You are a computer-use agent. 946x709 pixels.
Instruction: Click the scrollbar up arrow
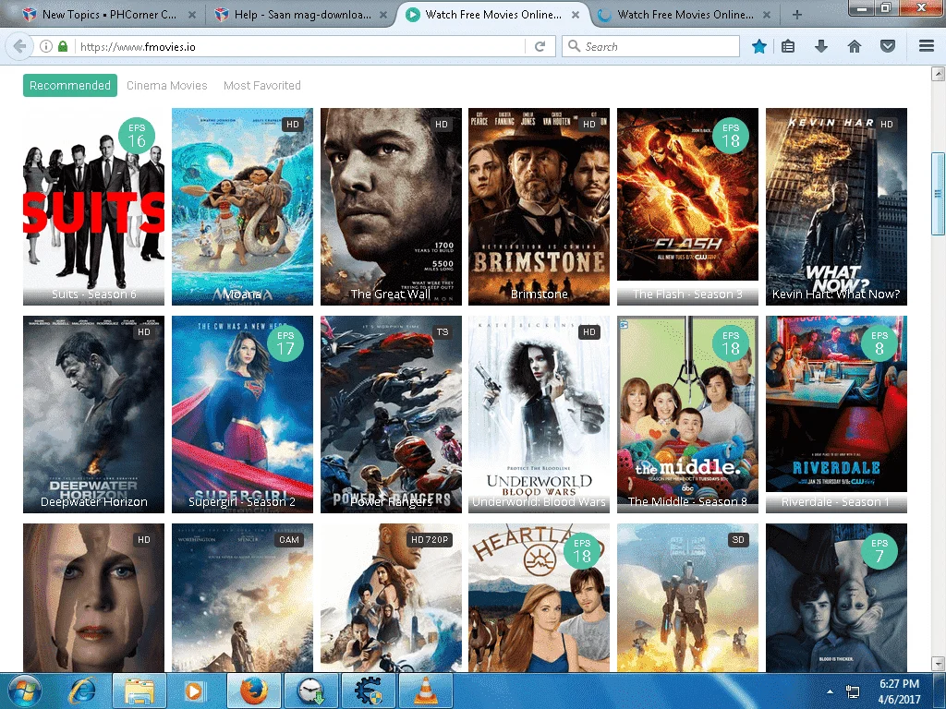click(x=938, y=74)
